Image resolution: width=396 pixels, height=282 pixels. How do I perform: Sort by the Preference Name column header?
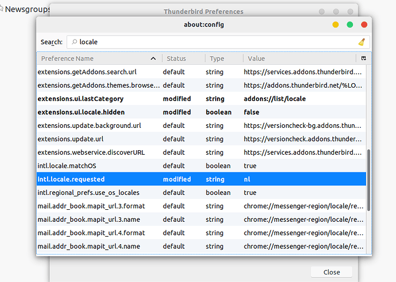coord(100,58)
